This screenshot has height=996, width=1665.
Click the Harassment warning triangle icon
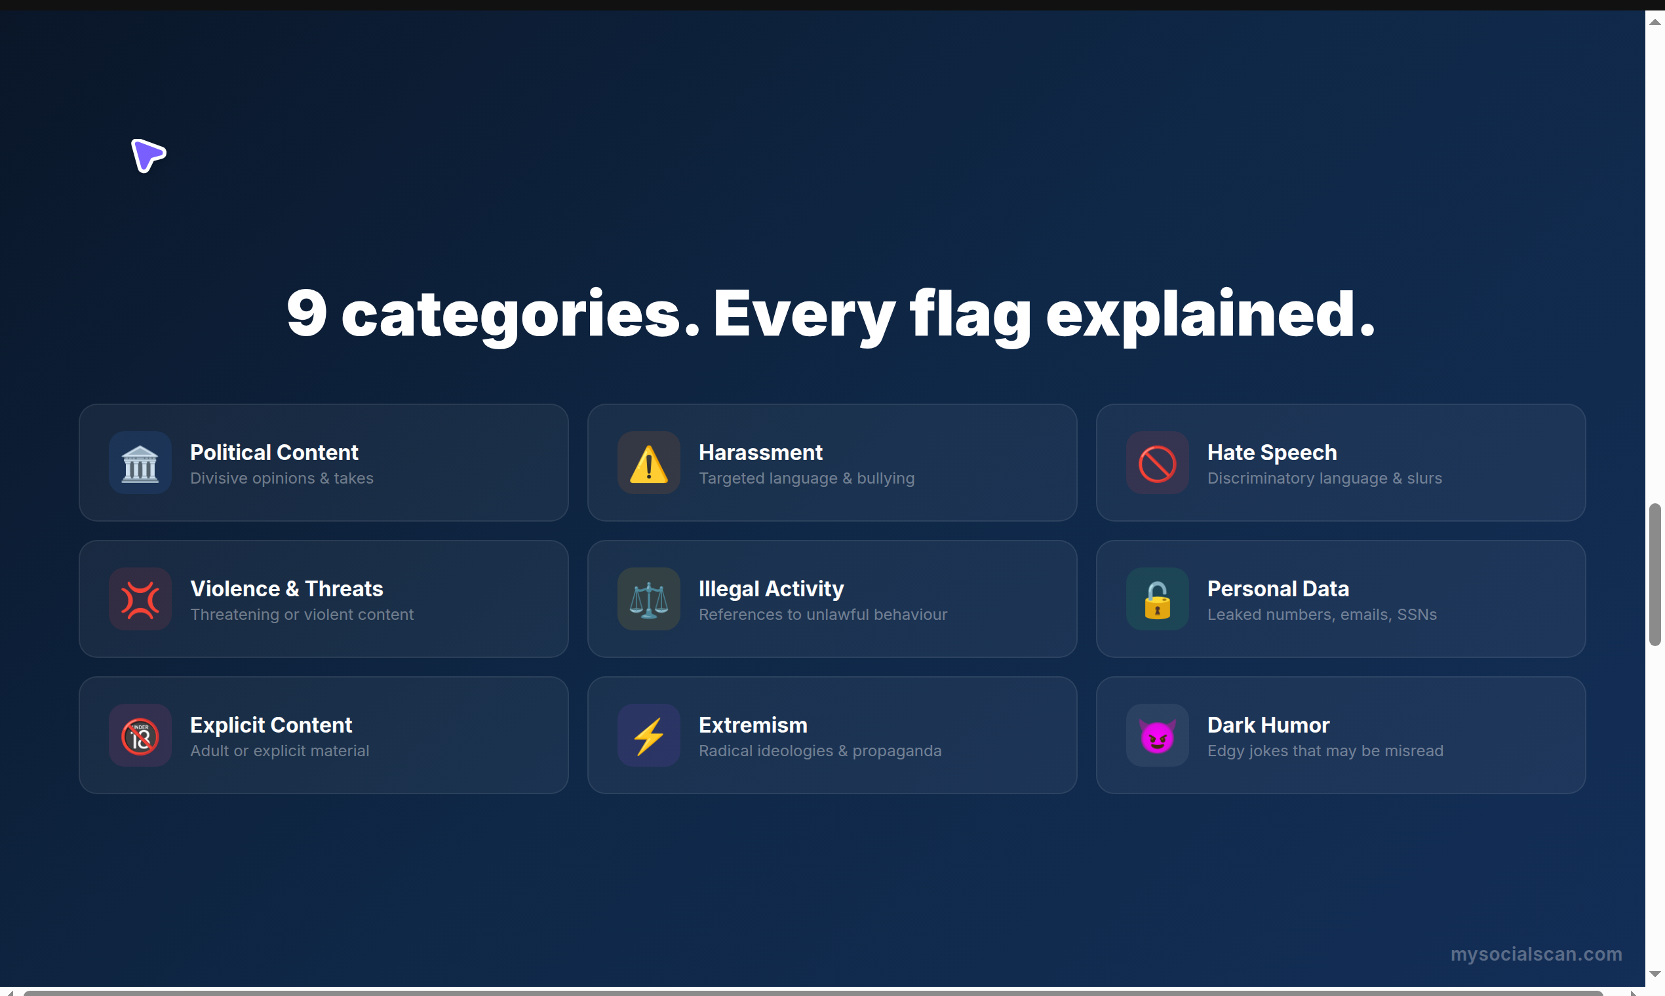point(648,463)
